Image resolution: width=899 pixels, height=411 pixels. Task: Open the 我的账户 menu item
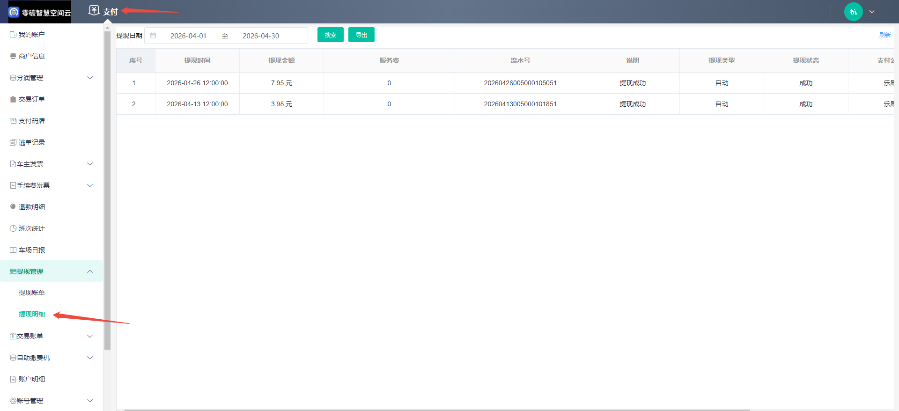pos(52,35)
